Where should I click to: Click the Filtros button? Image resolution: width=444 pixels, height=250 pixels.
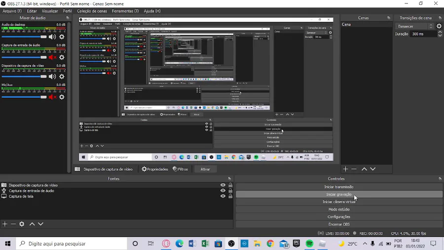181,169
